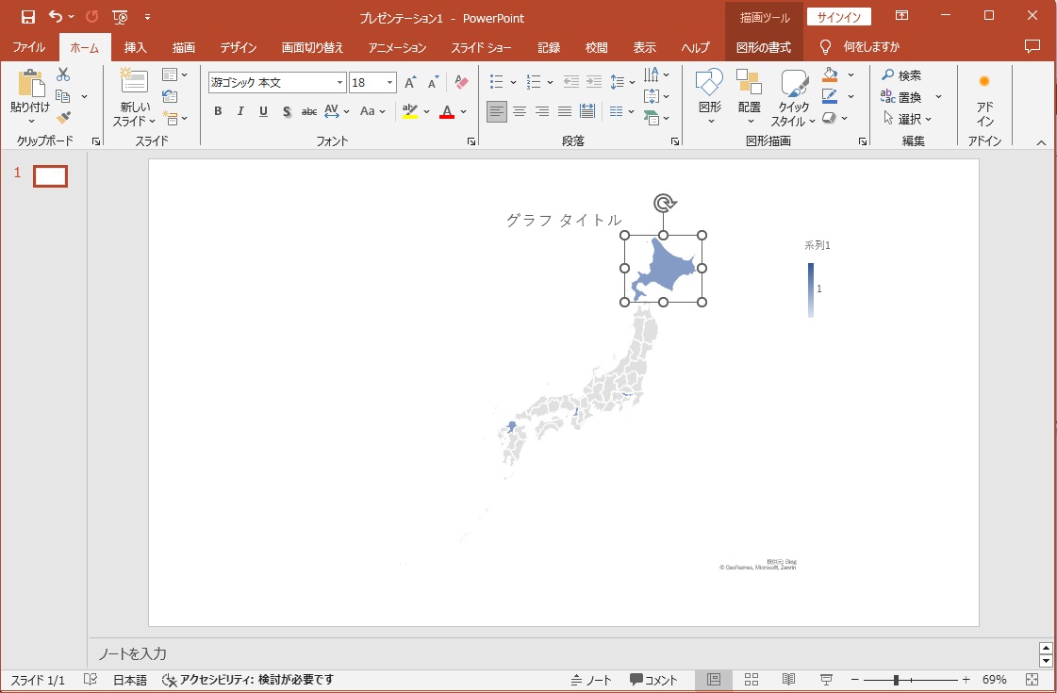Expand the Select dropdown in Editing group
The image size is (1057, 693).
coord(908,119)
